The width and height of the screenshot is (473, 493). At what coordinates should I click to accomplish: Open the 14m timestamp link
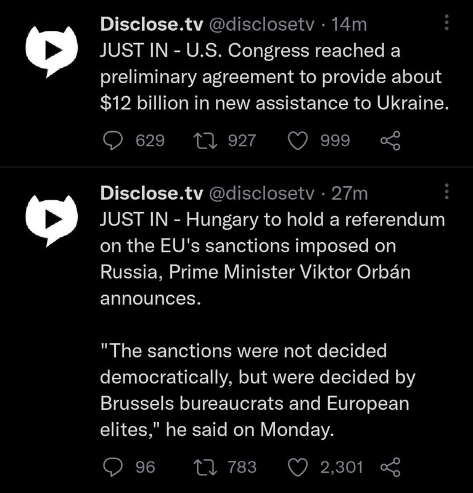point(349,24)
